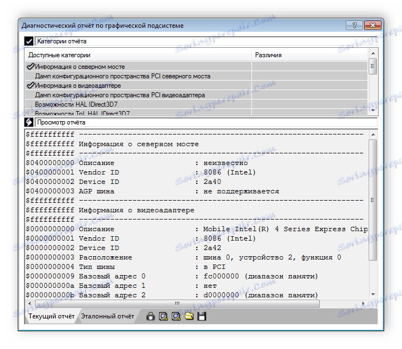Click the Информация о северном мосте heading line in report
The height and width of the screenshot is (349, 402).
[112, 144]
